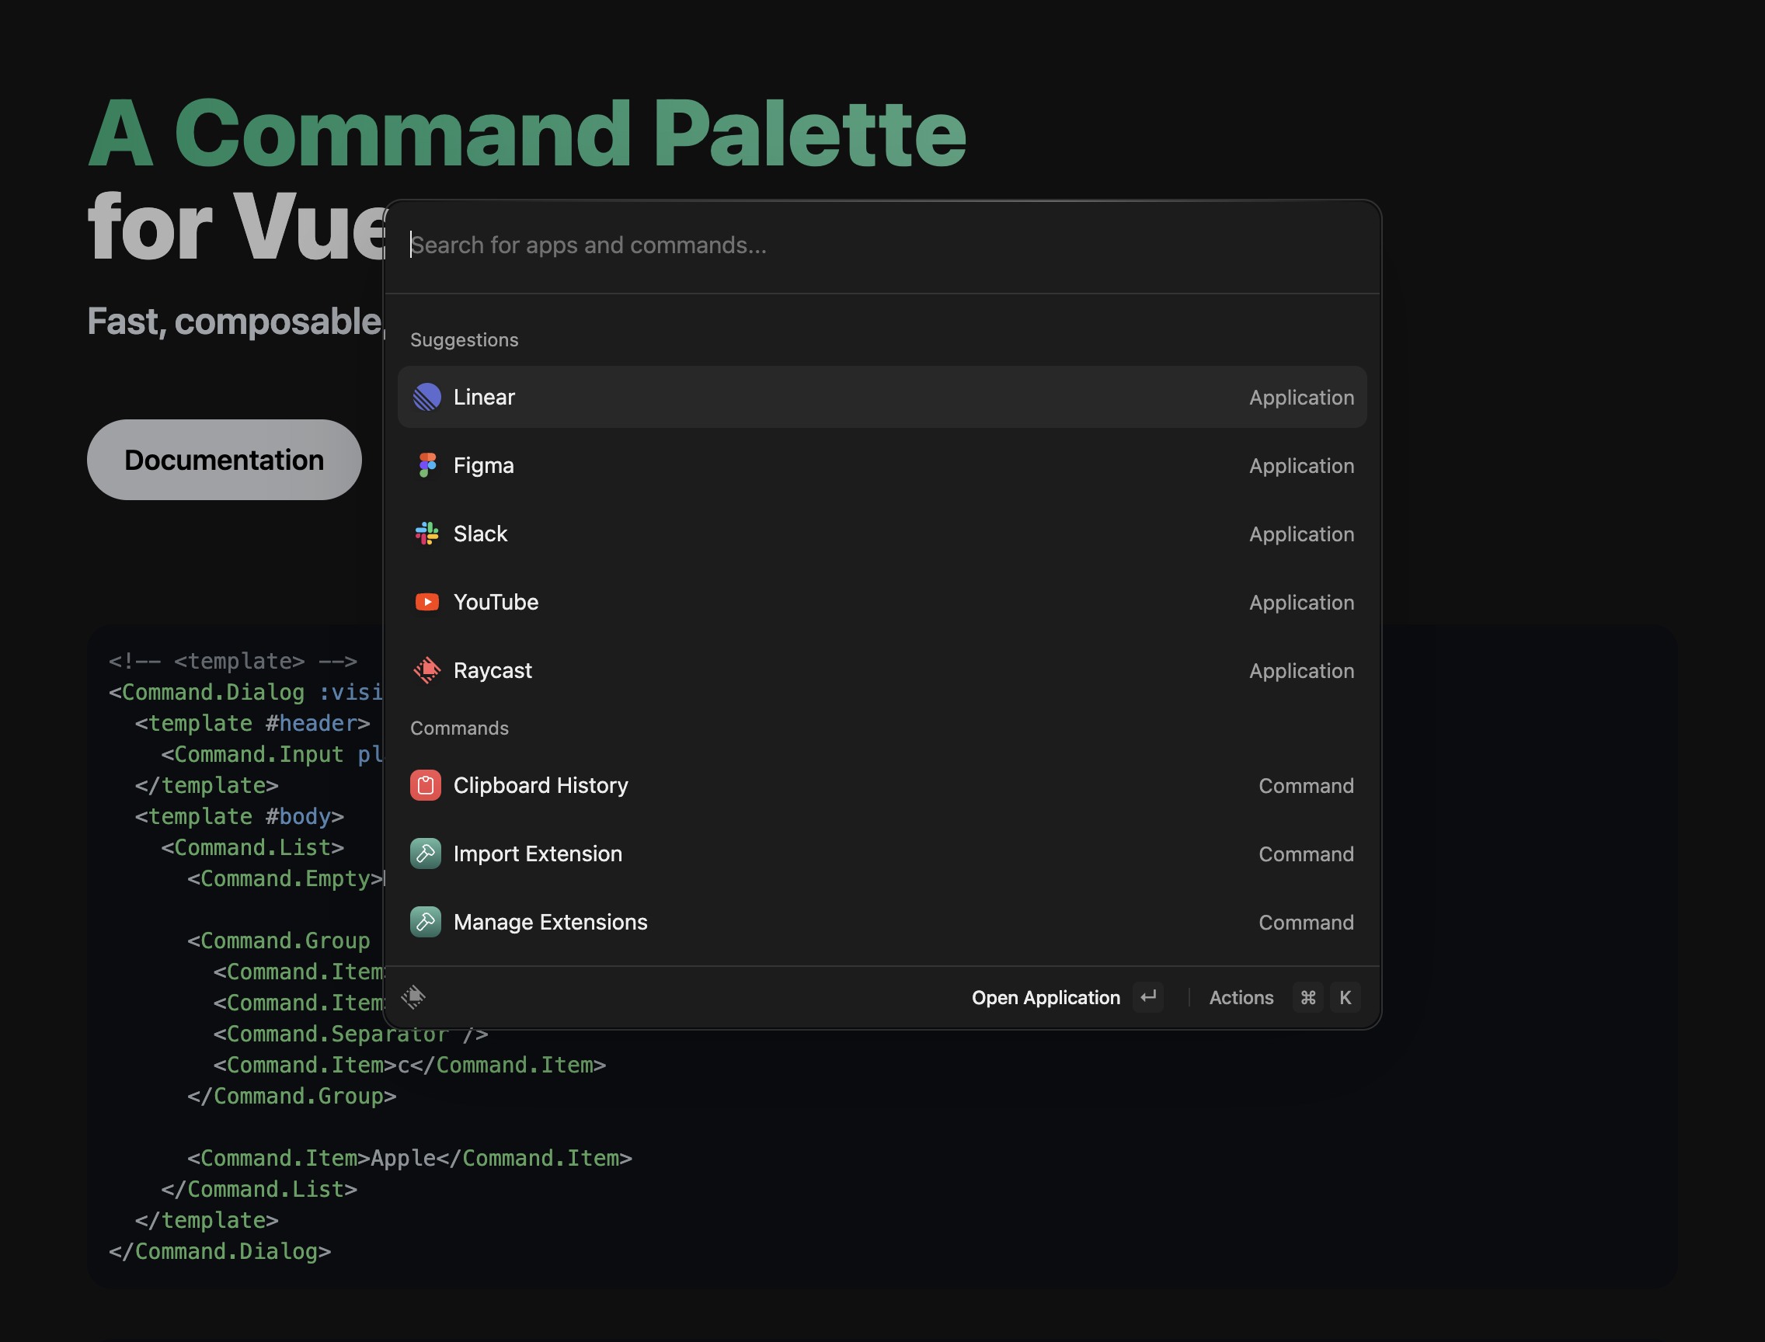Screen dimensions: 1765x1342
Task: Pick the Raycast suggestion entry
Action: (882, 670)
